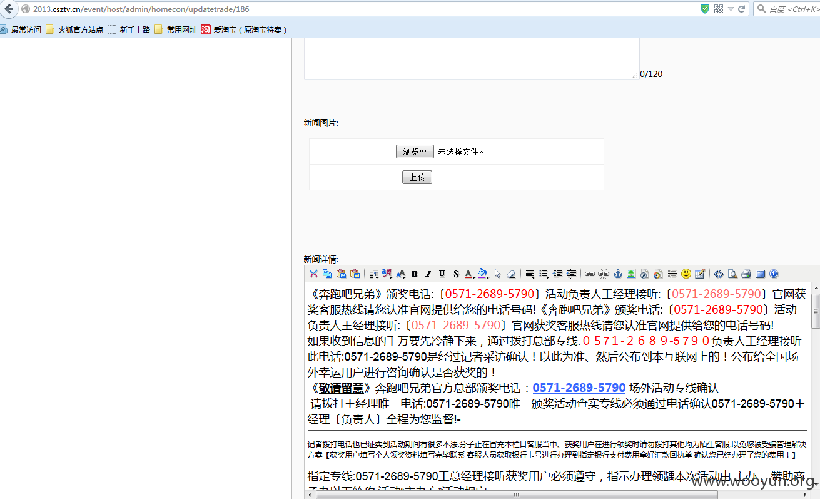
Task: Click the browser Reload button
Action: 742,9
